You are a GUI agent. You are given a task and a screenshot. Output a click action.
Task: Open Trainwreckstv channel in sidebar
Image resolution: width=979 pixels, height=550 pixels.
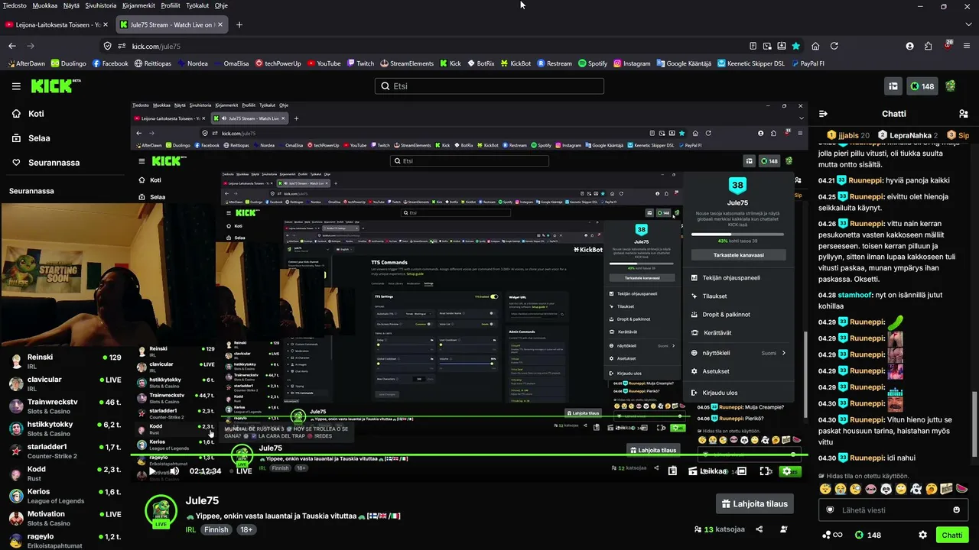[x=64, y=406]
